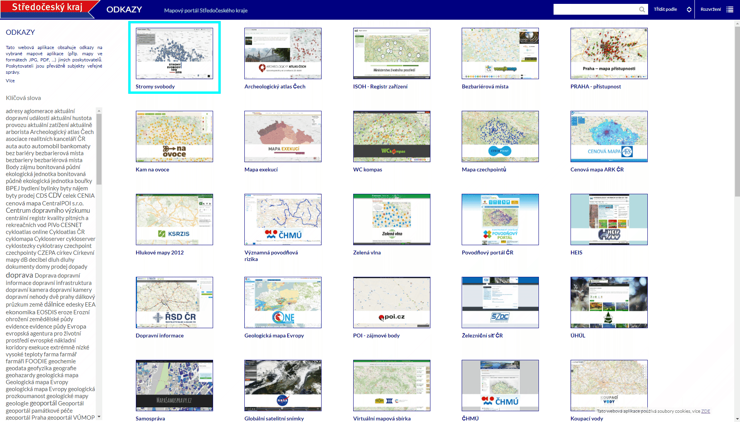The width and height of the screenshot is (740, 422).
Task: Click the keyword list scroll-down arrow
Action: click(x=99, y=417)
